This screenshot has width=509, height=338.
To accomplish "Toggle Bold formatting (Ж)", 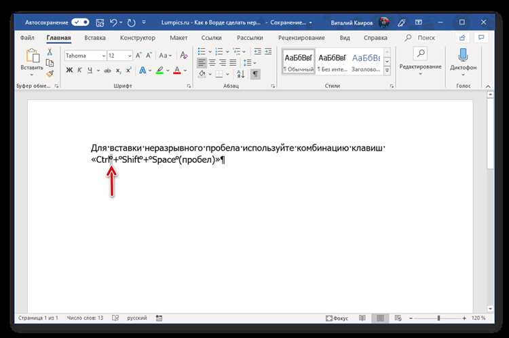I will 69,70.
